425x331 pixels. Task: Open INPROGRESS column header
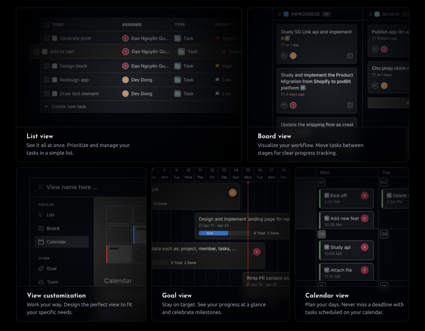[x=305, y=14]
